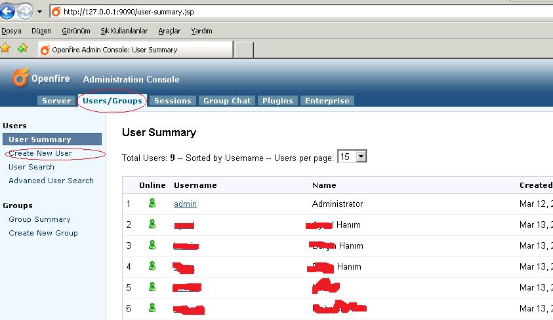Open Advanced User Search link
Image resolution: width=553 pixels, height=320 pixels.
pos(51,181)
